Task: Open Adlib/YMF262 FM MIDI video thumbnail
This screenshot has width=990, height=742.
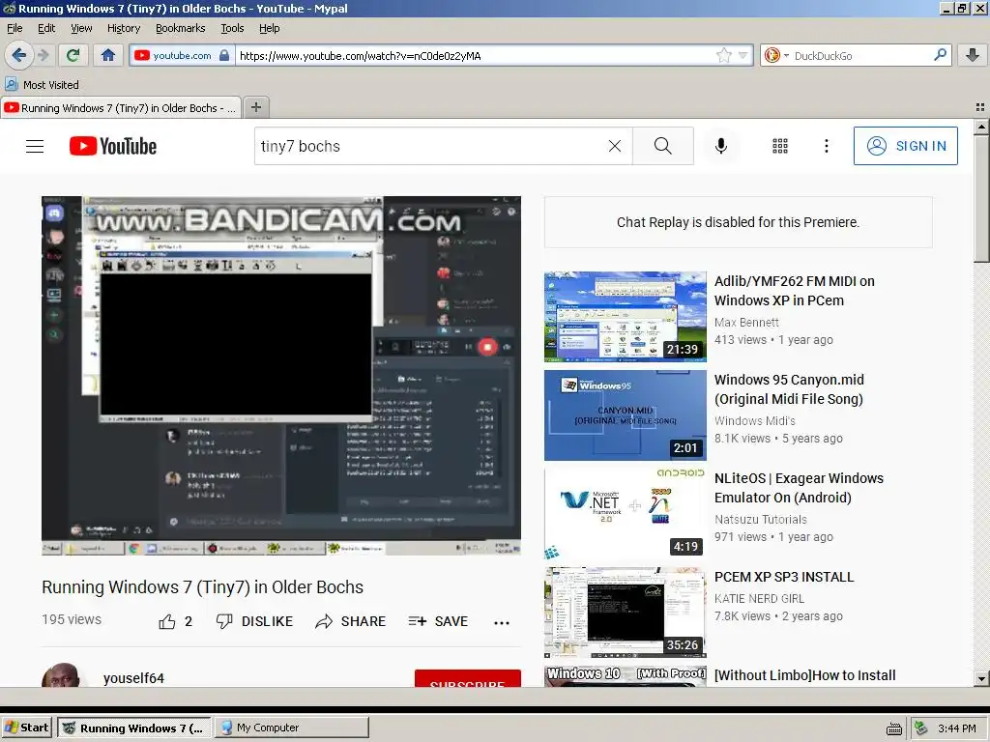Action: 626,317
